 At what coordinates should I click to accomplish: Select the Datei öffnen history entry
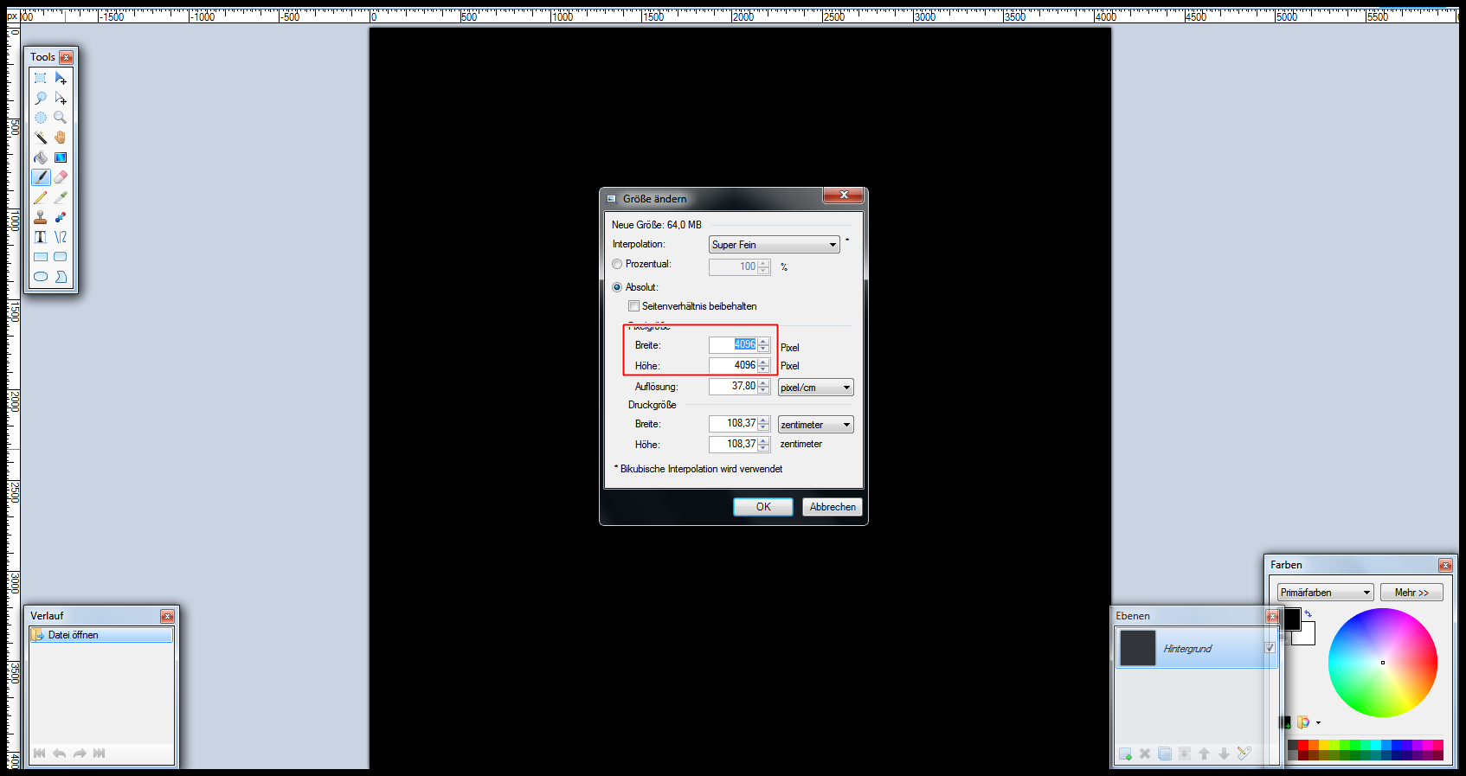click(101, 635)
